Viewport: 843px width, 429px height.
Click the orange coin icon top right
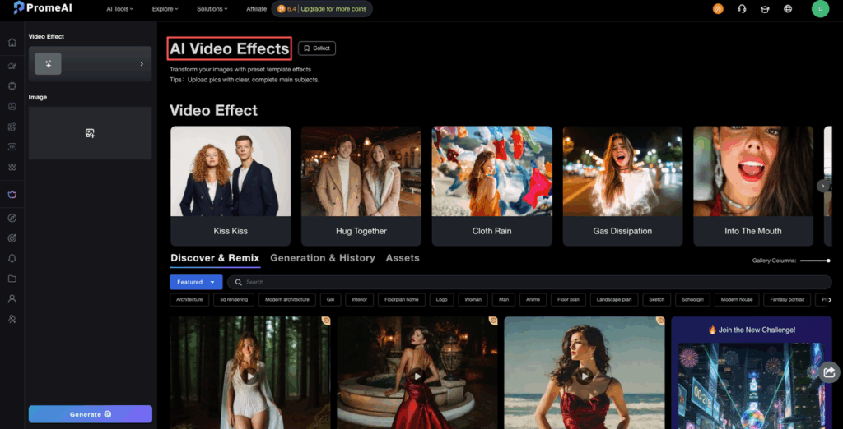coord(718,8)
